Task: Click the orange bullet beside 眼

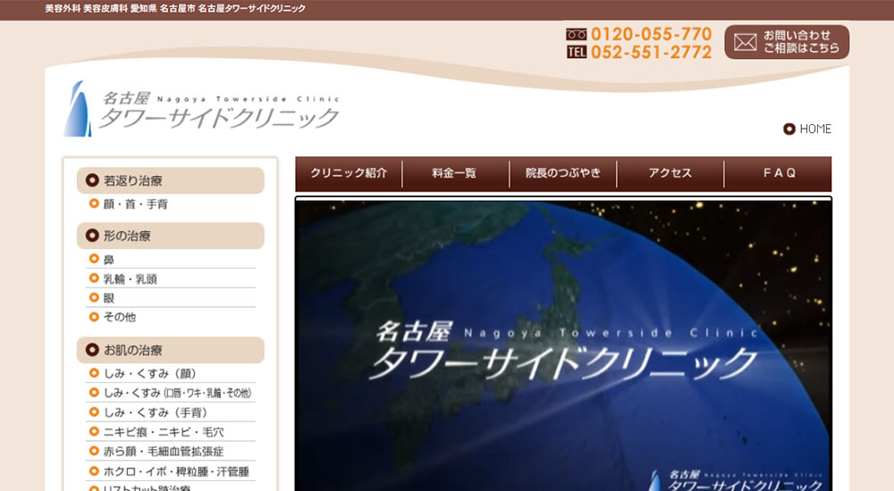Action: [94, 297]
